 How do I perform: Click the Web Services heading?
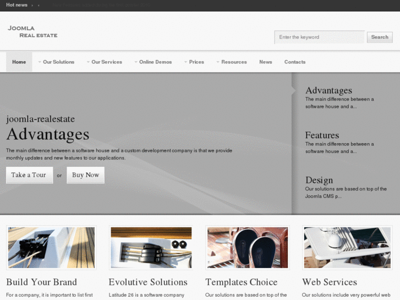tap(330, 282)
